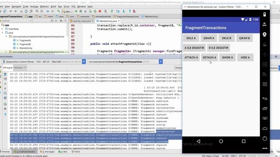Tap the EKLE A button

[x=191, y=38]
